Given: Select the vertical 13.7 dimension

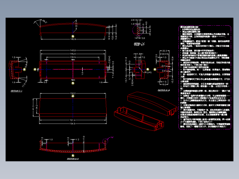Looking at the screenshot, I should (x=126, y=80).
